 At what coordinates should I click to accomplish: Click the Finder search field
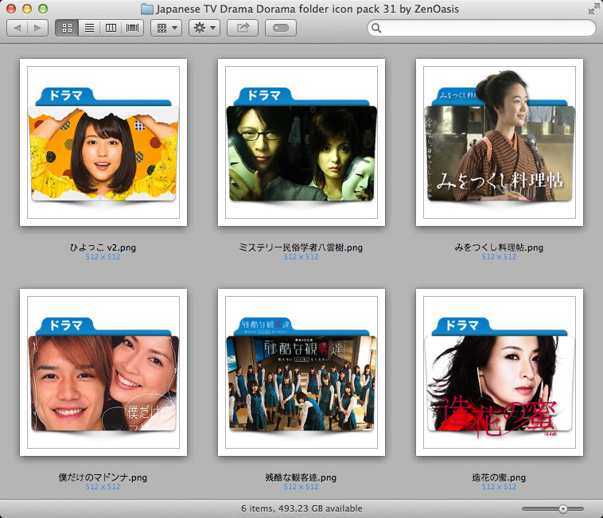481,28
